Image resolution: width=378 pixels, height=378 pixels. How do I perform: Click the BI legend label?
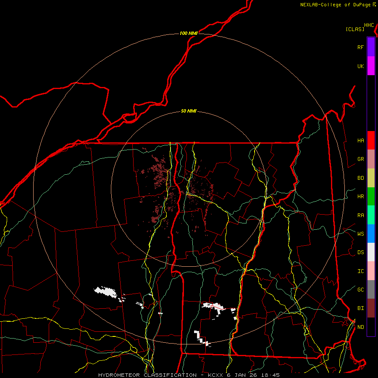360,308
